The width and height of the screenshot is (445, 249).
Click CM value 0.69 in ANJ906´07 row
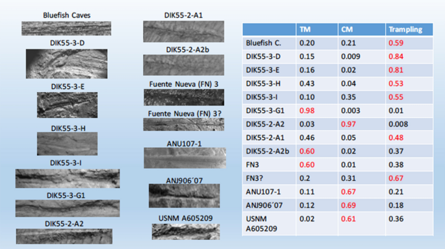click(x=348, y=206)
